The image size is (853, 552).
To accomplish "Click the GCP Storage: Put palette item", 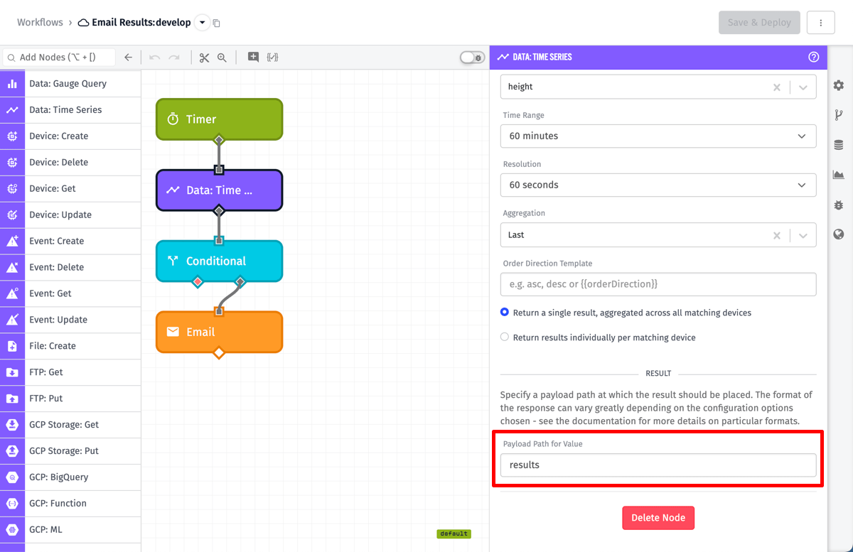I will pyautogui.click(x=70, y=451).
